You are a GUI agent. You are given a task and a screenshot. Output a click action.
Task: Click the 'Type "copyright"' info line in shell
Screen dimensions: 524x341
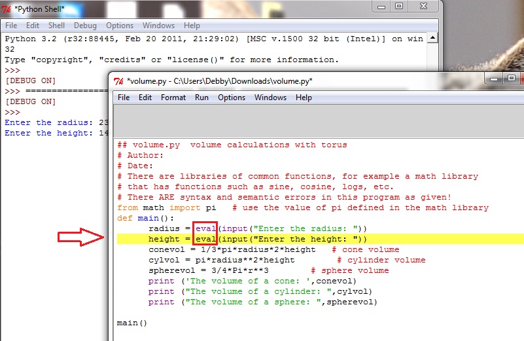(x=172, y=60)
